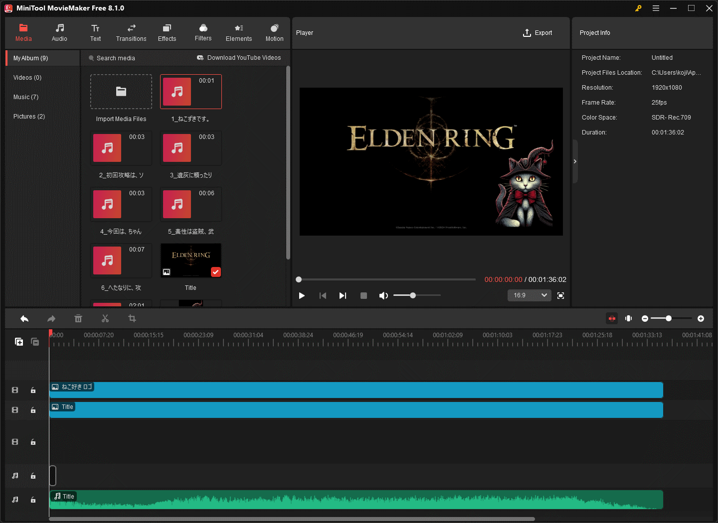The height and width of the screenshot is (523, 718).
Task: Click the gold key upgrade icon
Action: (638, 8)
